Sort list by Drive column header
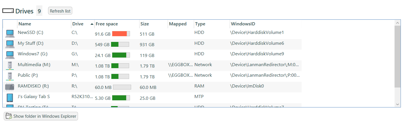Image resolution: width=402 pixels, height=124 pixels. (x=78, y=24)
